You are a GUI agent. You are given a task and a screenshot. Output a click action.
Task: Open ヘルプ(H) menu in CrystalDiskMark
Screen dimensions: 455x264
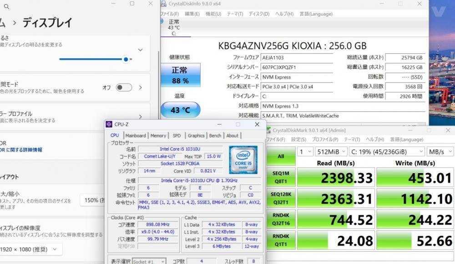click(375, 139)
